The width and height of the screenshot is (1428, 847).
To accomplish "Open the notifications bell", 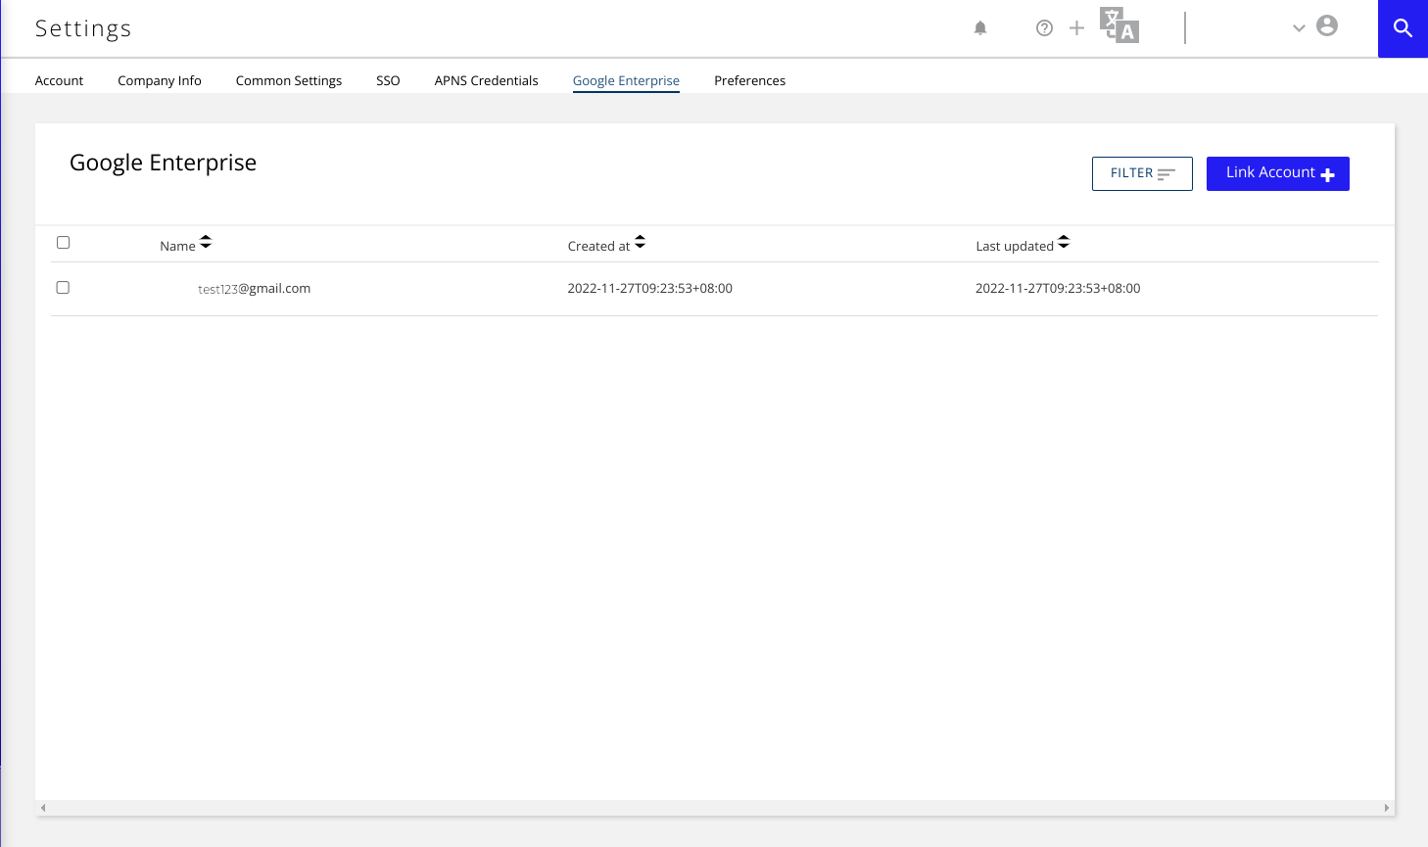I will tap(980, 28).
